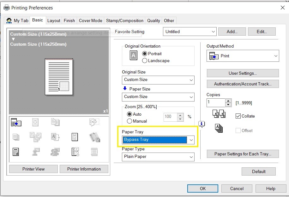
Task: Switch to the Layout tab
Action: (54, 20)
